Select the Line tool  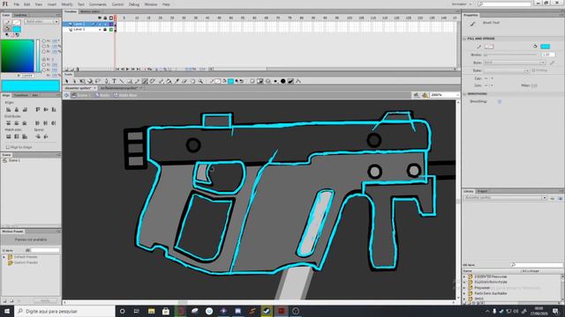point(122,81)
